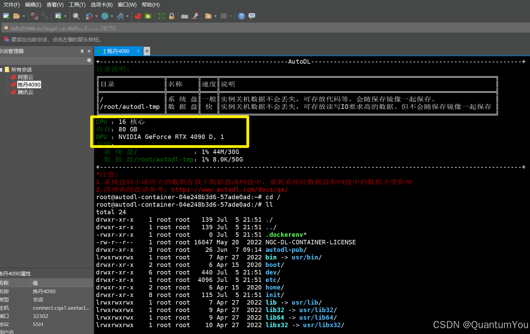
Task: Open the 编辑(E) menu
Action: (x=33, y=5)
